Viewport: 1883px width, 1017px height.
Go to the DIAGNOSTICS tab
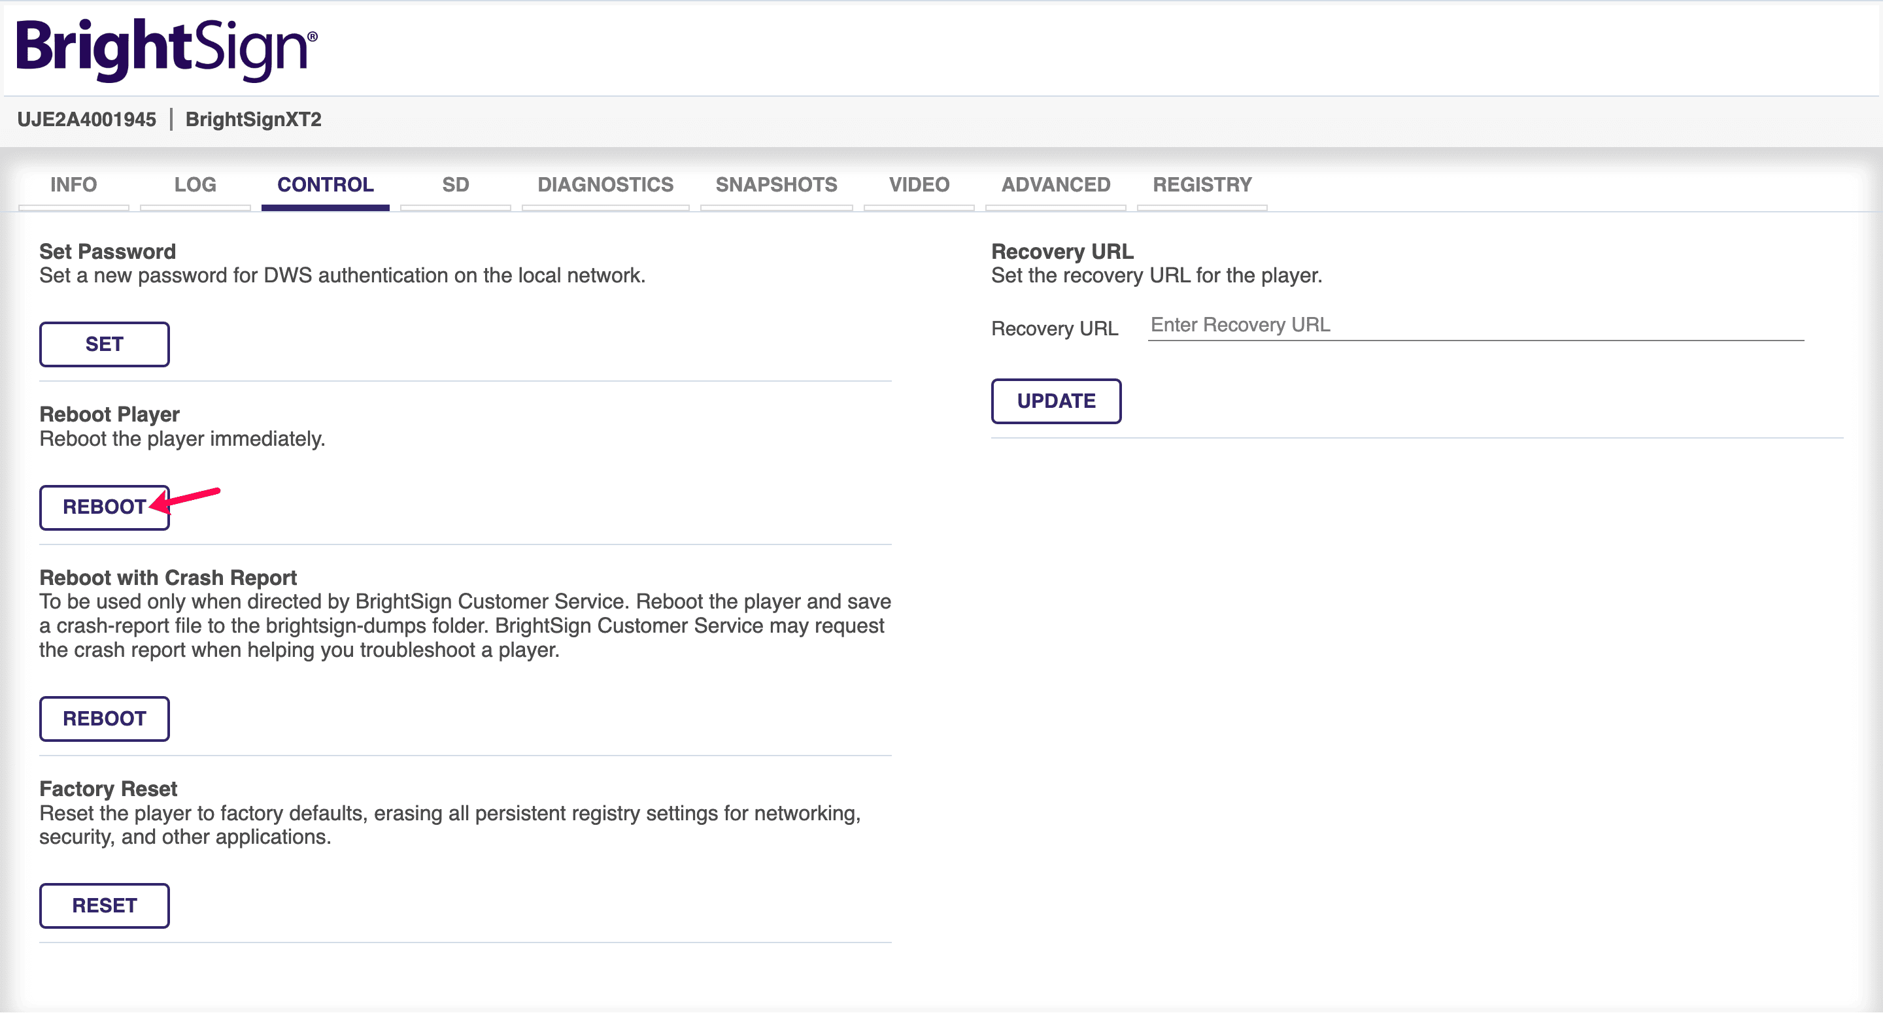click(605, 184)
